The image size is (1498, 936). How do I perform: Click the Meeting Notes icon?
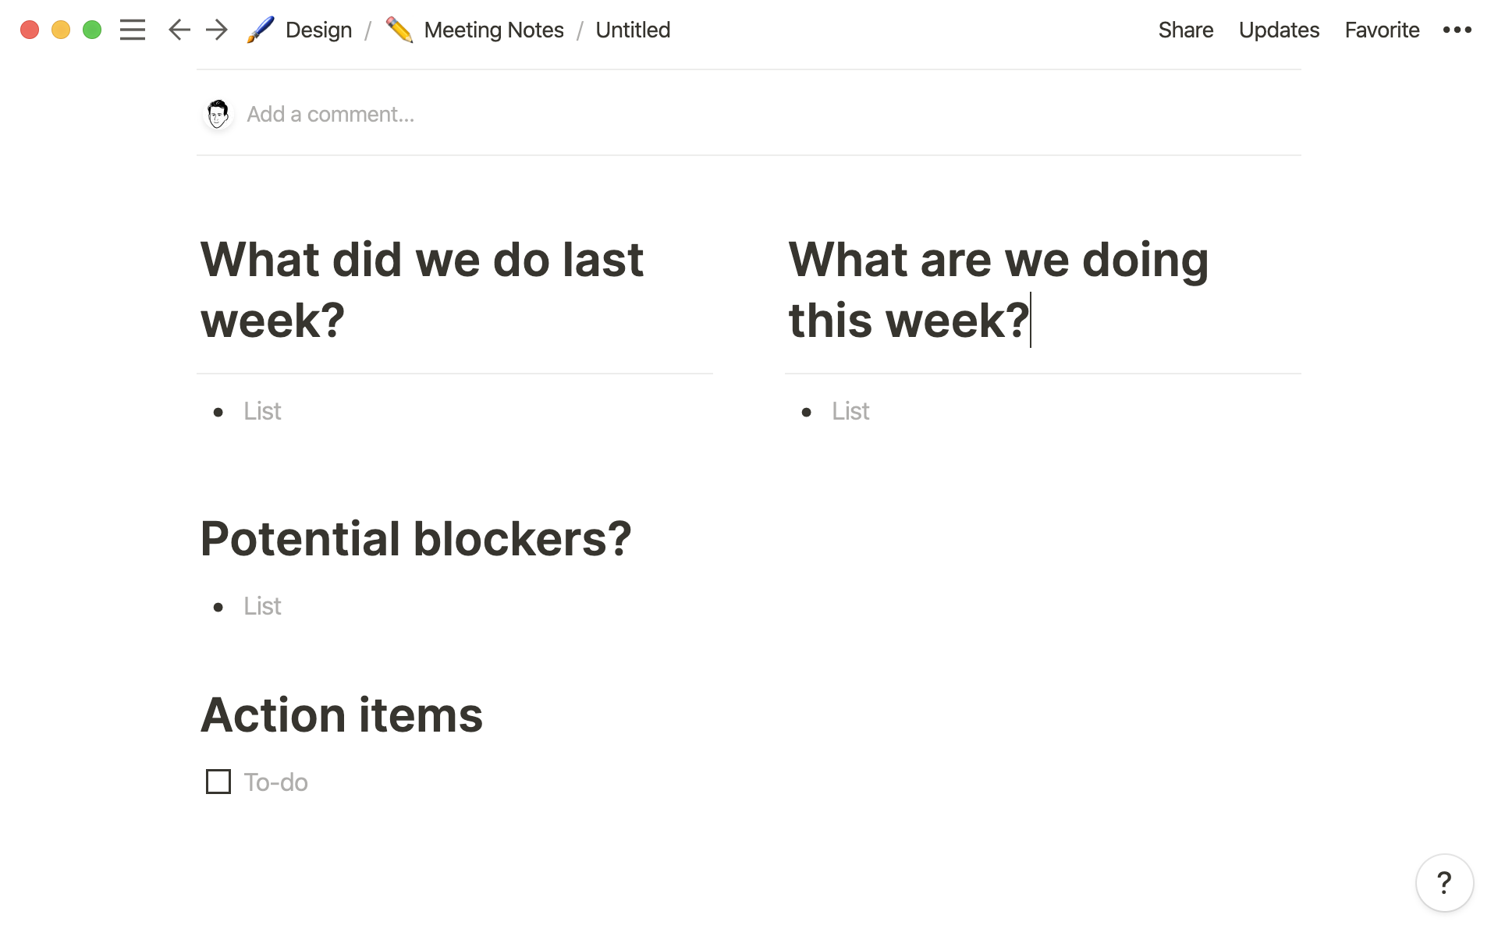[x=399, y=29]
